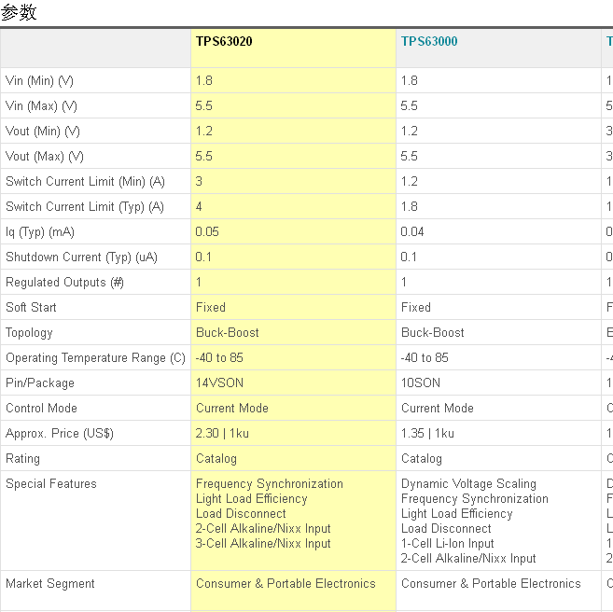Screen dimensions: 613x612
Task: Click TPS63000 switch current typ value 1.8
Action: click(410, 207)
